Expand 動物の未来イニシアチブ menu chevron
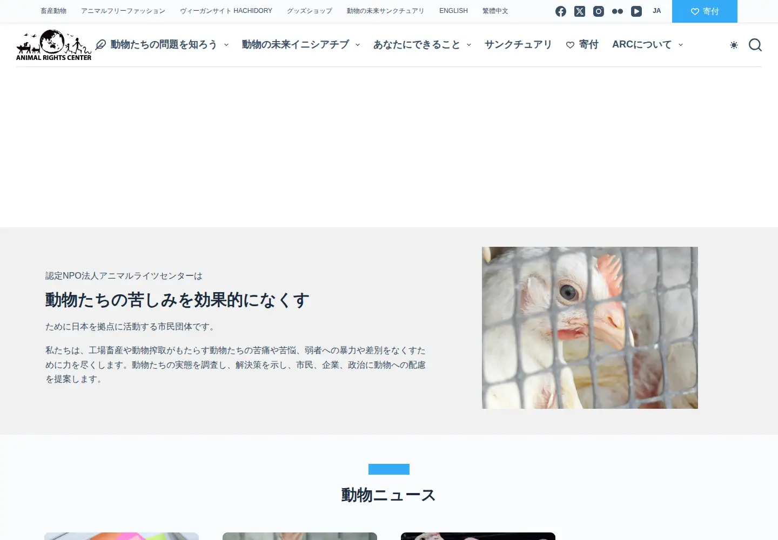 coord(358,45)
